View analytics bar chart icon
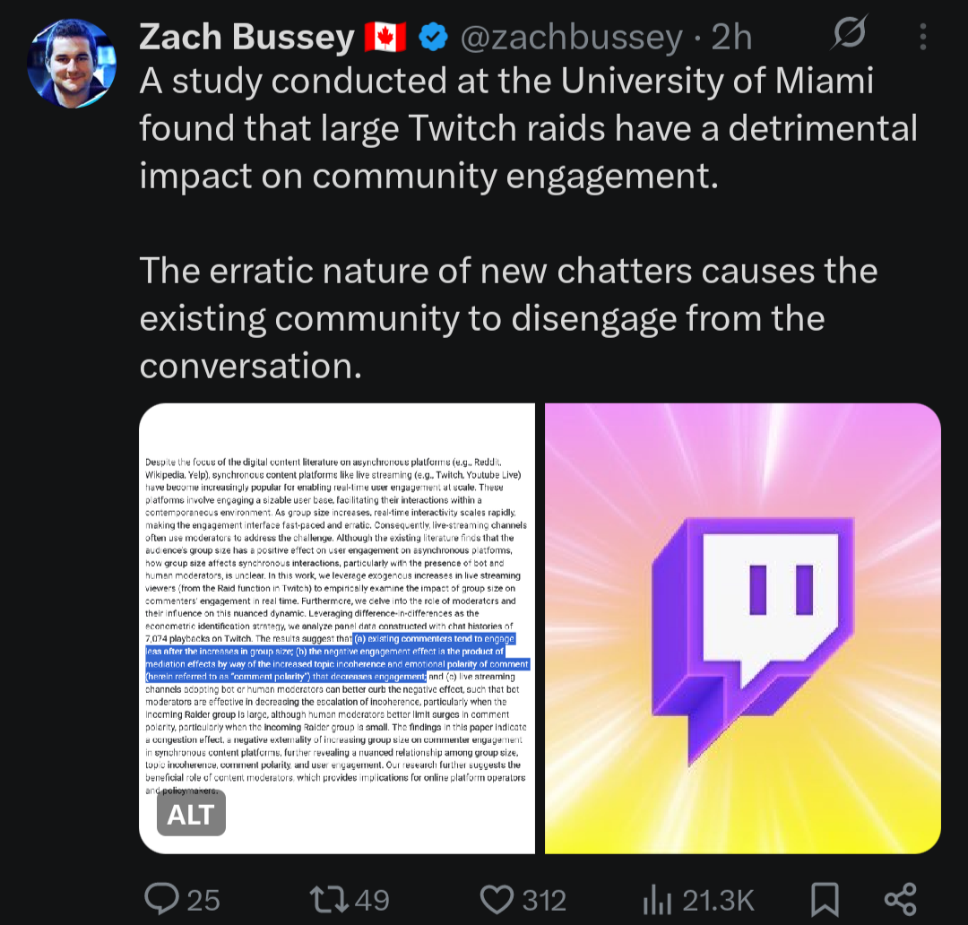The height and width of the screenshot is (925, 968). (x=657, y=899)
